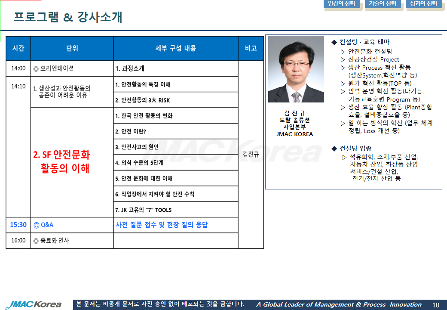Click '작업장에서 지켜야 할 안전 수칙' row
447x310 pixels.
click(x=176, y=194)
